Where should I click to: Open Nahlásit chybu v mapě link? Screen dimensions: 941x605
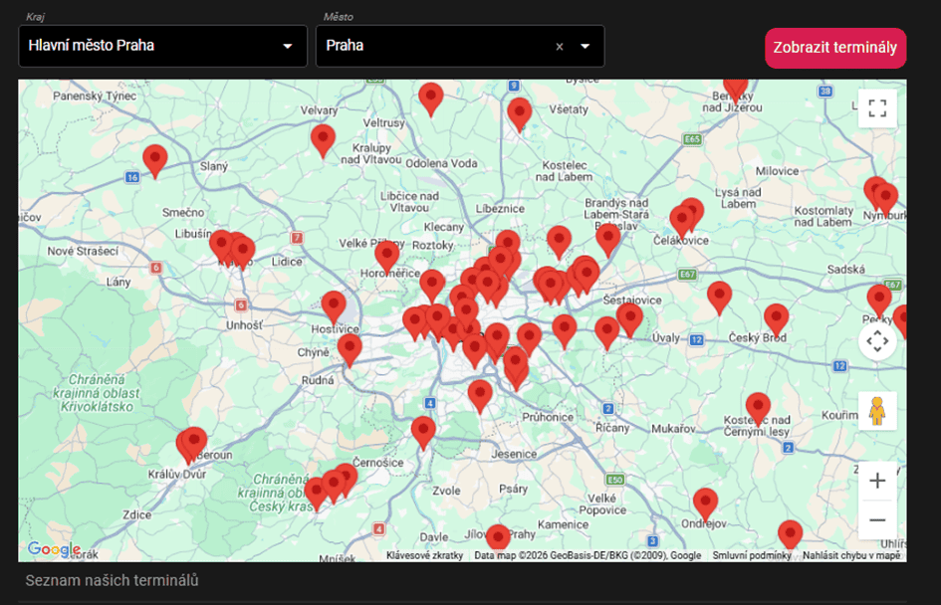[851, 555]
